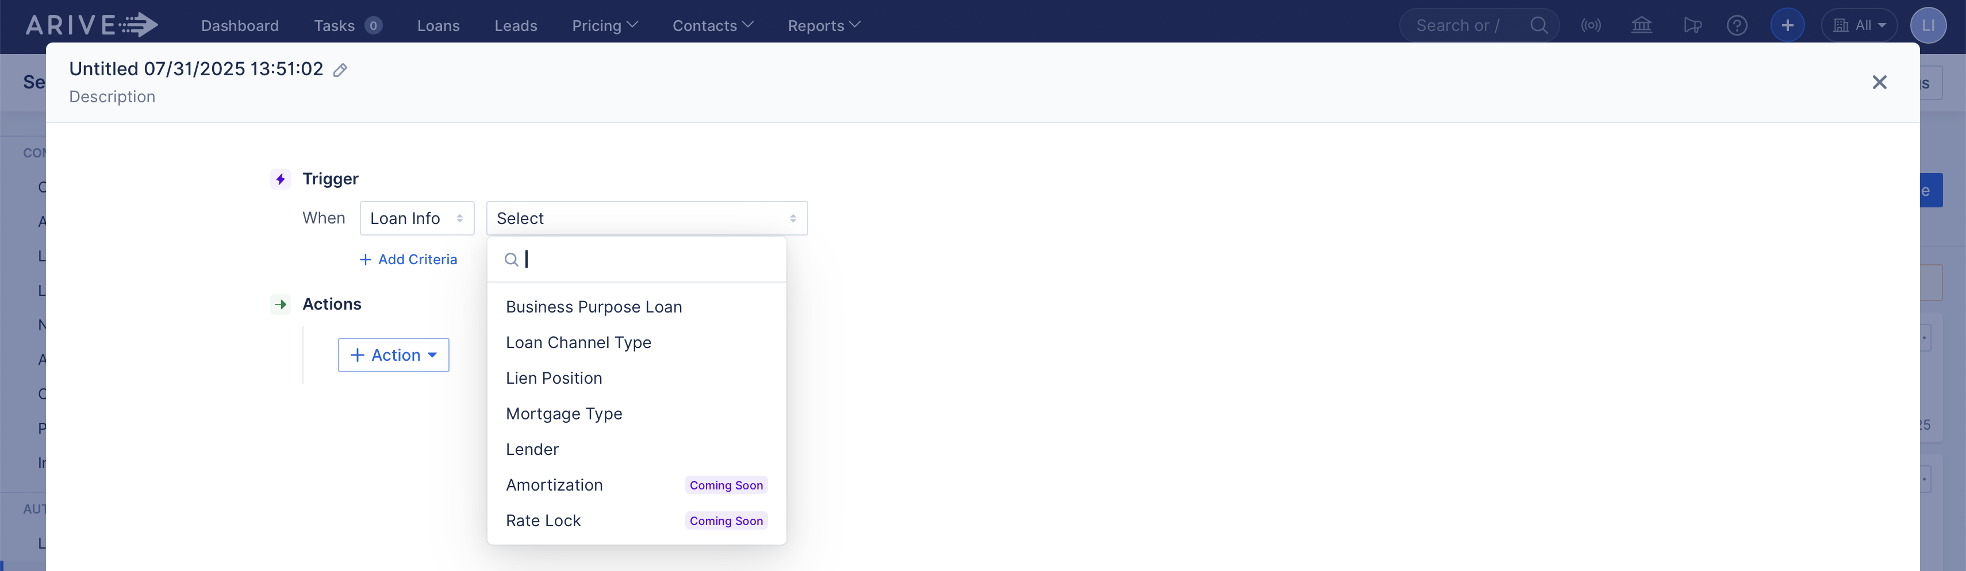Image resolution: width=1966 pixels, height=571 pixels.
Task: Open the Reports menu
Action: (x=823, y=25)
